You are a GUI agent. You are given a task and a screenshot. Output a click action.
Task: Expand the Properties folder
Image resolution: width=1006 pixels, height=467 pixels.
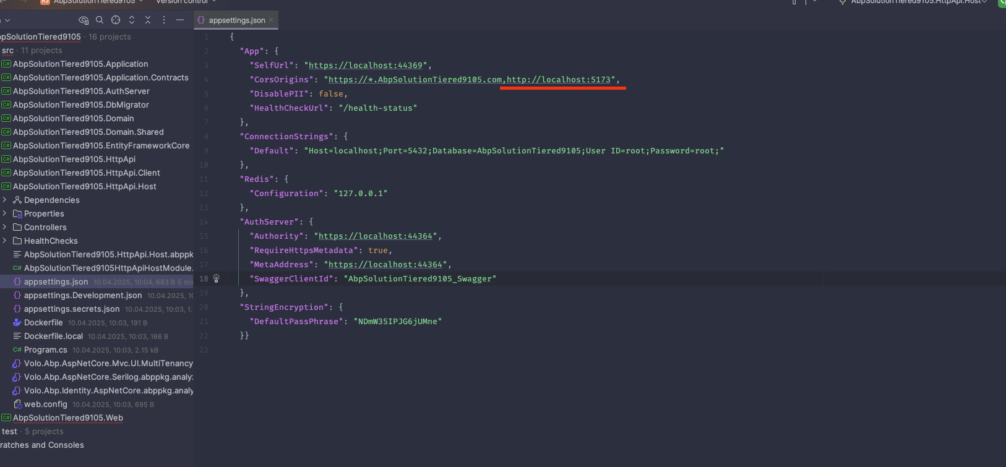coord(5,213)
